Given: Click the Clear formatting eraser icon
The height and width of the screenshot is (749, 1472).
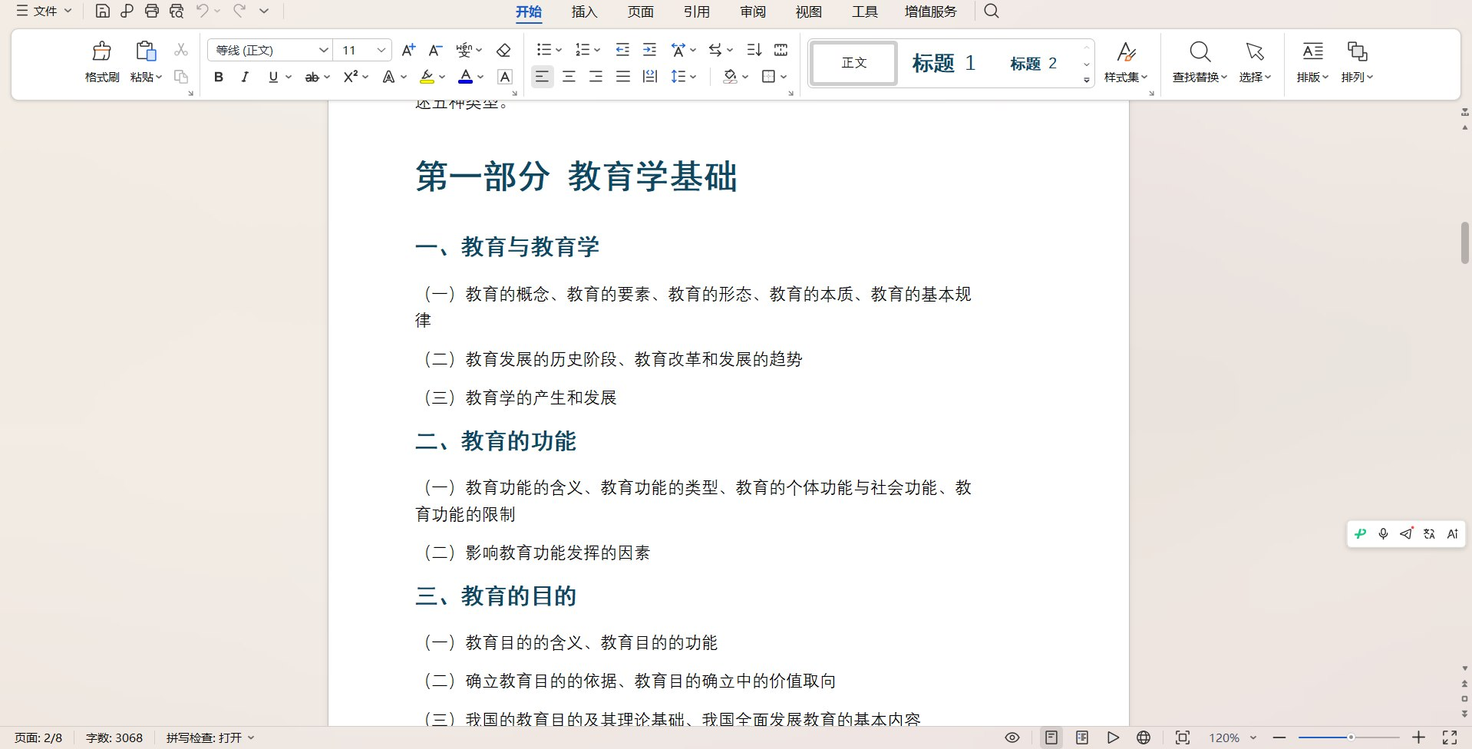Looking at the screenshot, I should 503,50.
